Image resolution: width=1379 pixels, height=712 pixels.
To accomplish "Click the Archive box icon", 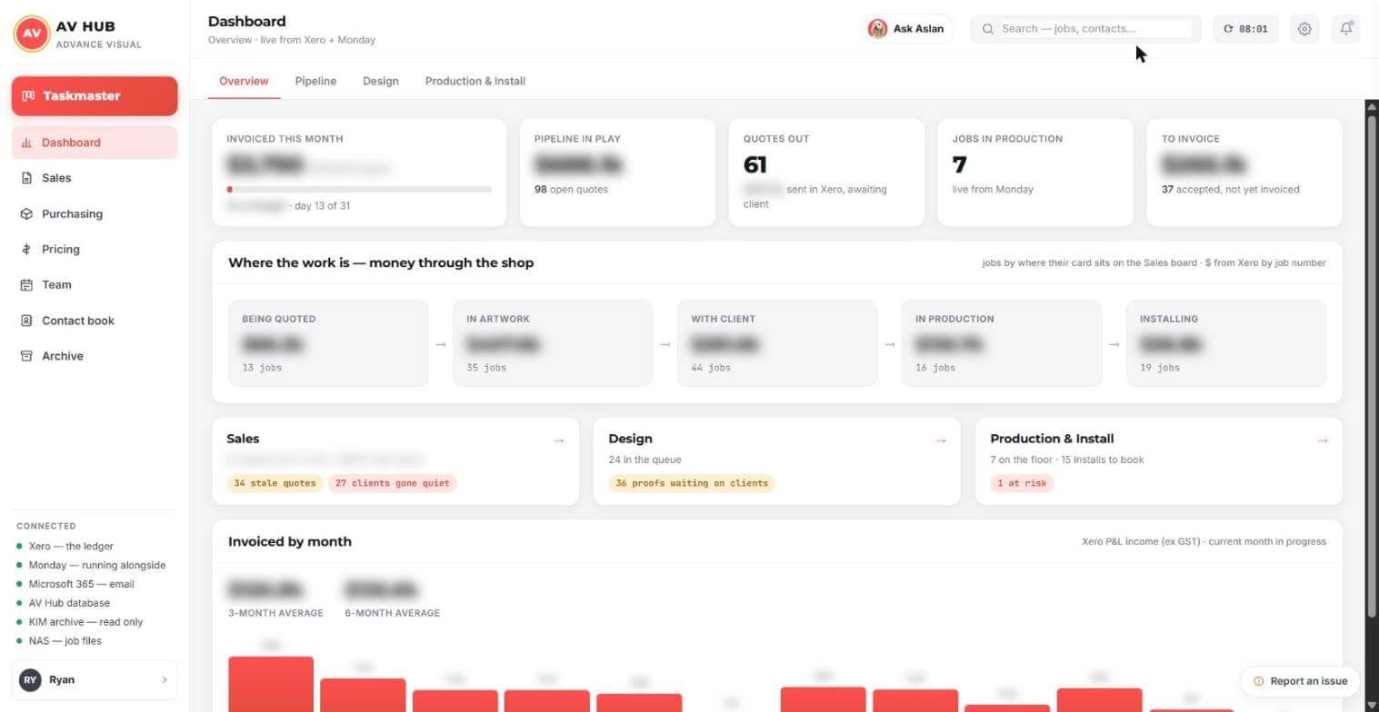I will (x=26, y=356).
